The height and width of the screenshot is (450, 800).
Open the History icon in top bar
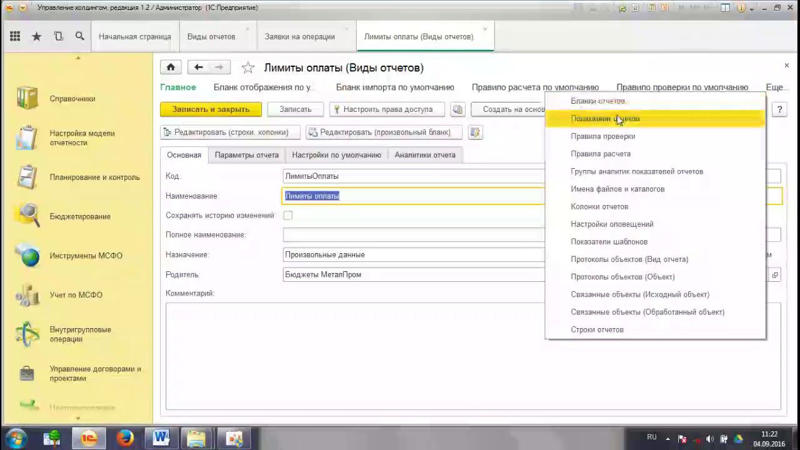coord(58,36)
